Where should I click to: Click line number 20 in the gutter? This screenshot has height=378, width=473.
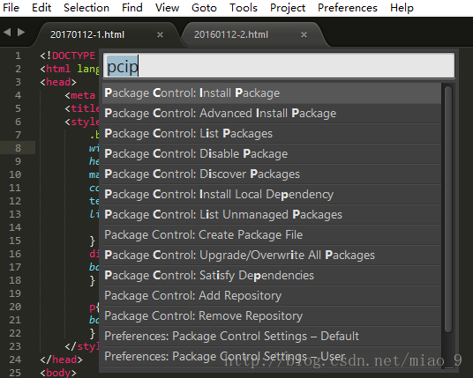pyautogui.click(x=15, y=307)
